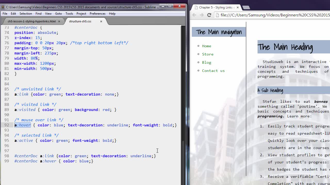Open the Goto menu

pyautogui.click(x=59, y=14)
